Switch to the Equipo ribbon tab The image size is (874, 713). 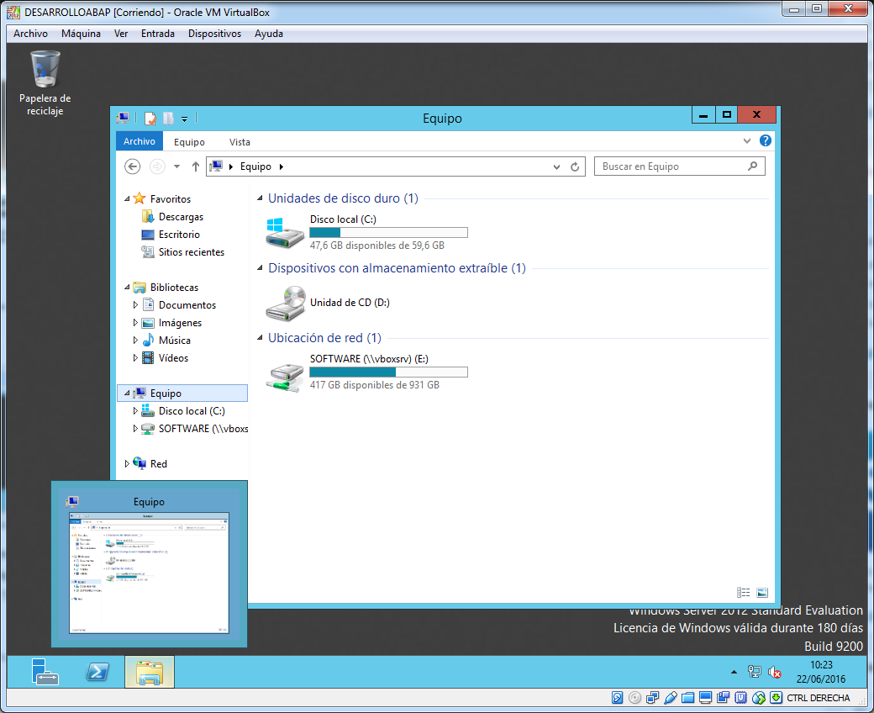tap(189, 141)
